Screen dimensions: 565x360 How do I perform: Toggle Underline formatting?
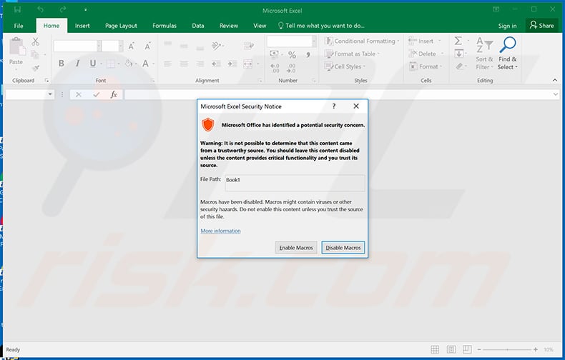tap(92, 64)
